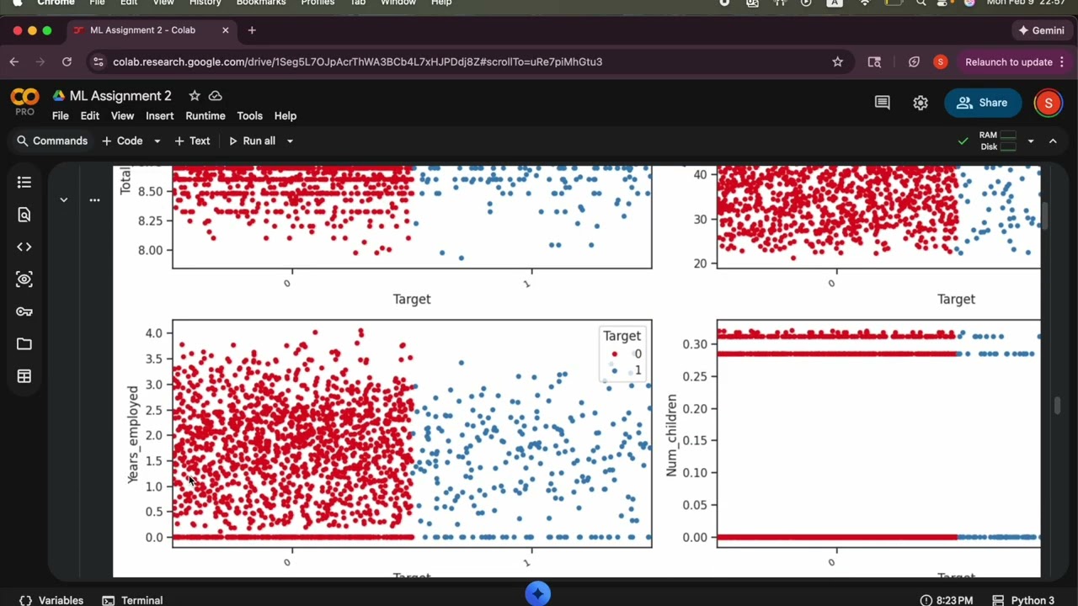Open the Secrets key icon in sidebar
Image resolution: width=1078 pixels, height=606 pixels.
[24, 311]
